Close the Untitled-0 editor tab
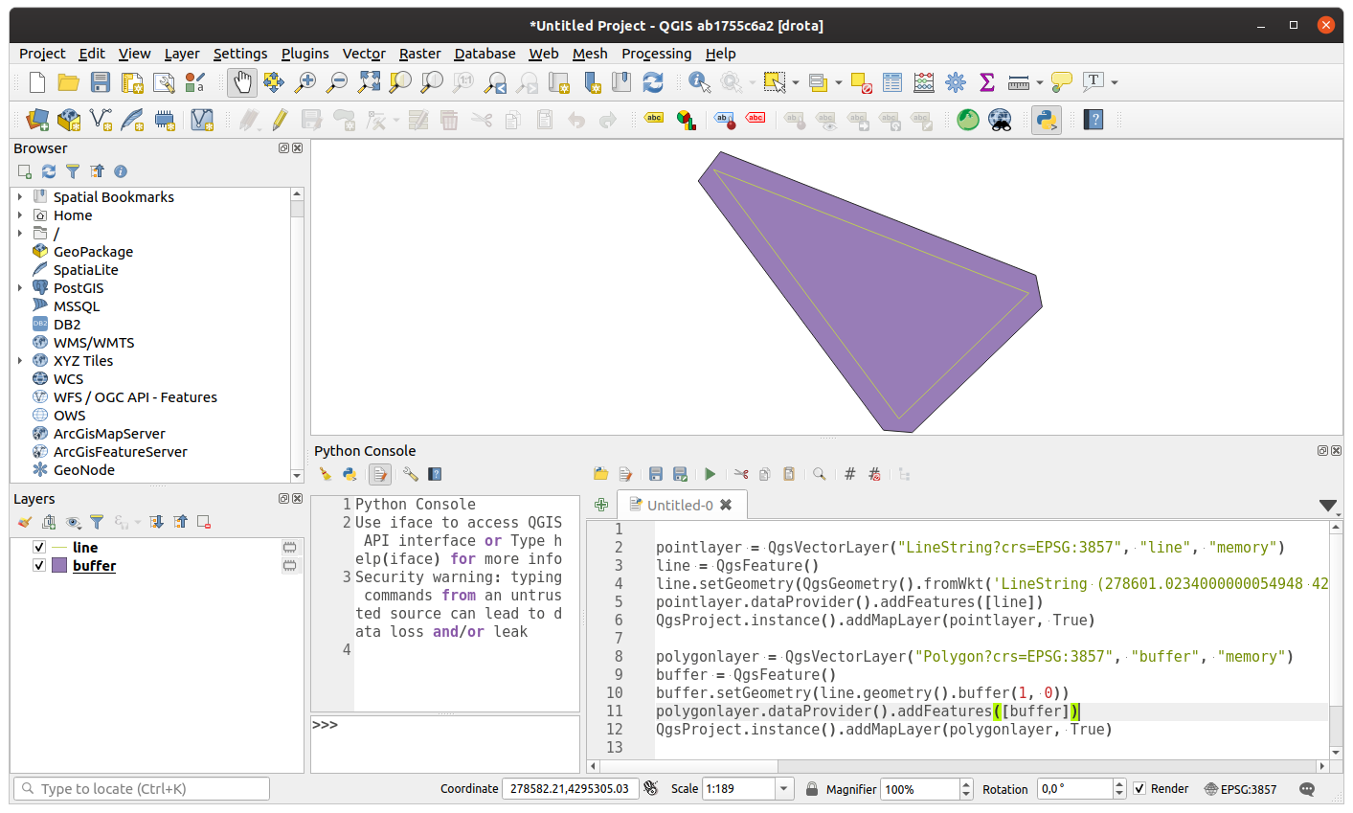1353x813 pixels. click(726, 505)
